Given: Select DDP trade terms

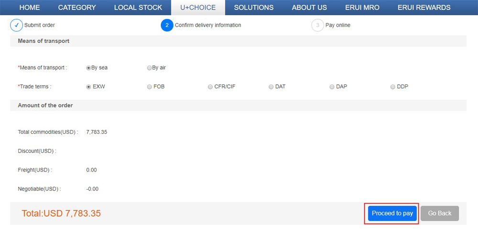Looking at the screenshot, I should tap(392, 87).
